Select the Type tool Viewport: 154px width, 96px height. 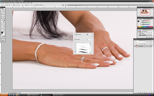[x=4, y=24]
